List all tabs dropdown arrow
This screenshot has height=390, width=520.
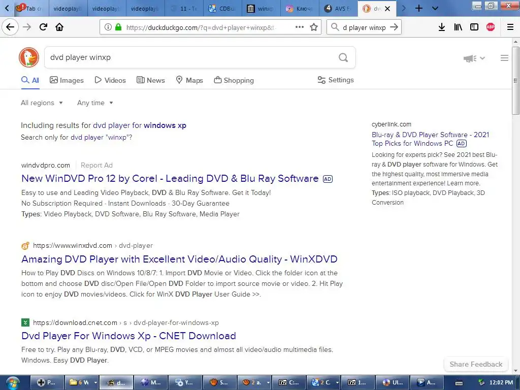pyautogui.click(x=435, y=8)
